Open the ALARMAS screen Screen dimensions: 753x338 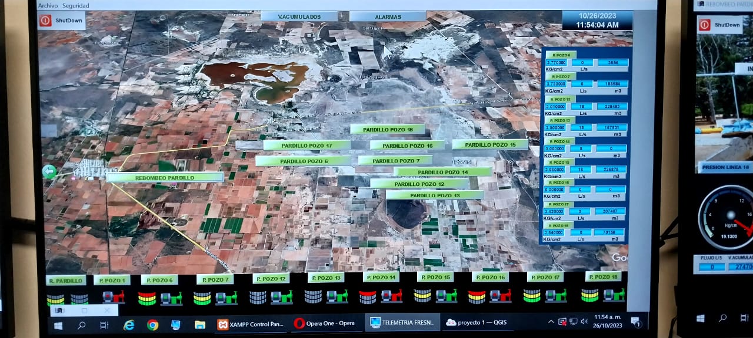[x=387, y=16]
